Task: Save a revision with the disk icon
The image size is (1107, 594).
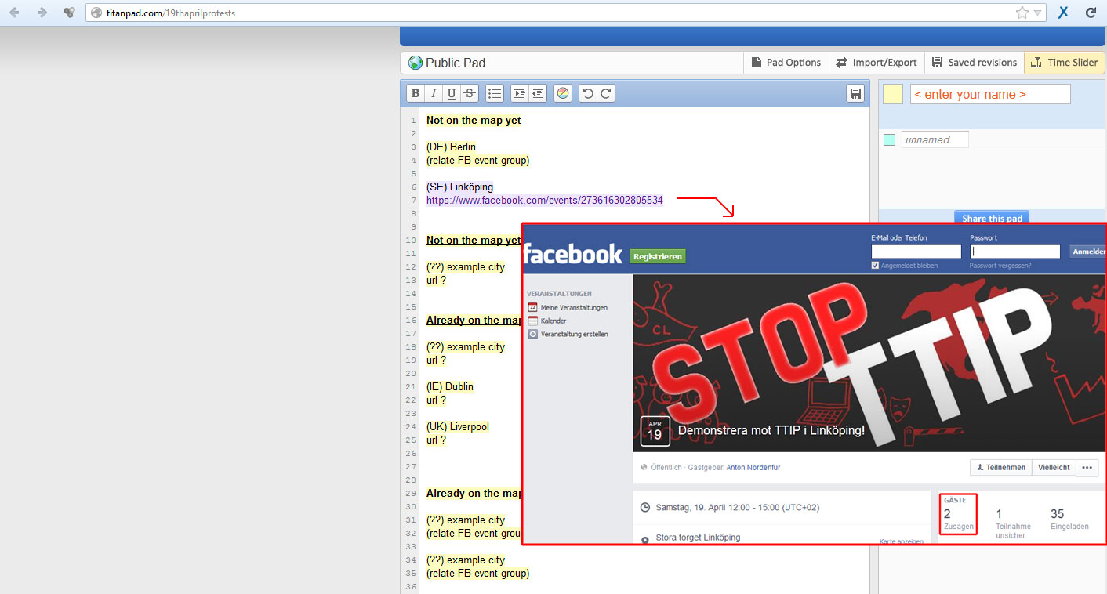Action: [855, 94]
